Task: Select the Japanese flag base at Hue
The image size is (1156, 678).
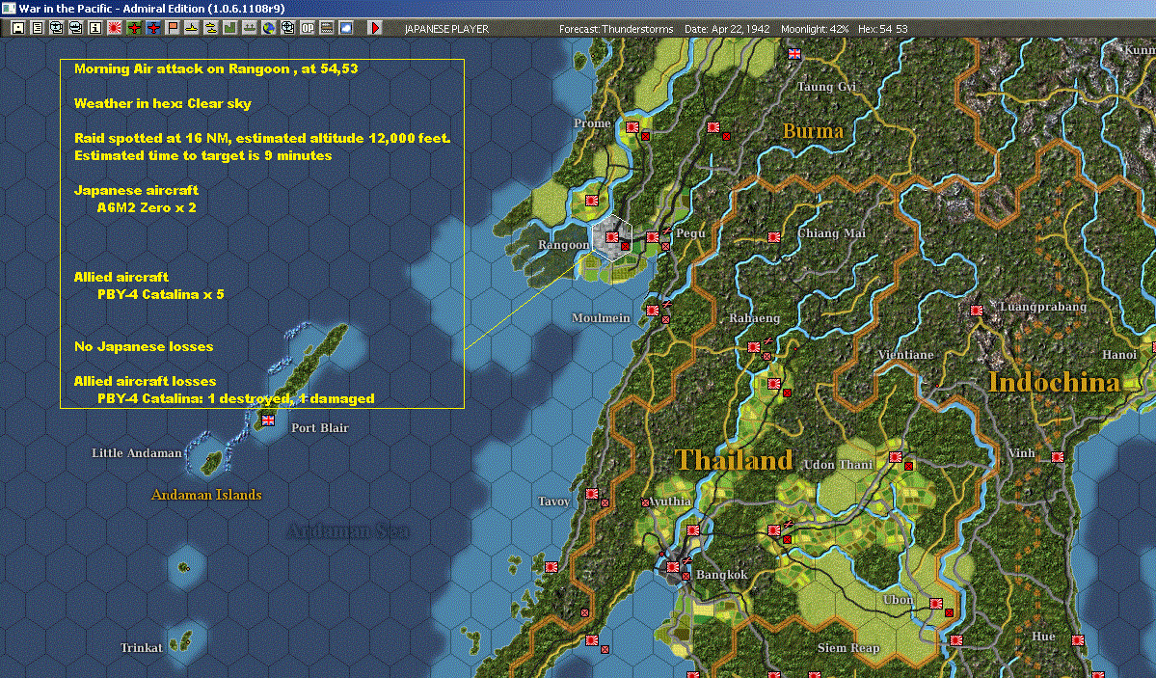Action: 1078,639
